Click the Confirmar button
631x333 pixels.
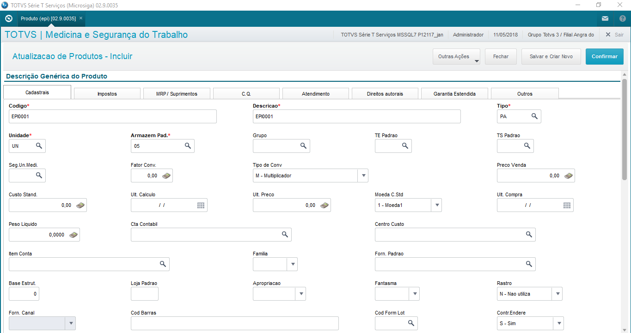[605, 56]
